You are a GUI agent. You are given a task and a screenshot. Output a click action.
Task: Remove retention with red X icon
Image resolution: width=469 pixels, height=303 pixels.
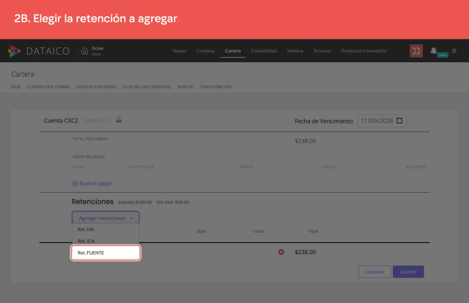281,252
